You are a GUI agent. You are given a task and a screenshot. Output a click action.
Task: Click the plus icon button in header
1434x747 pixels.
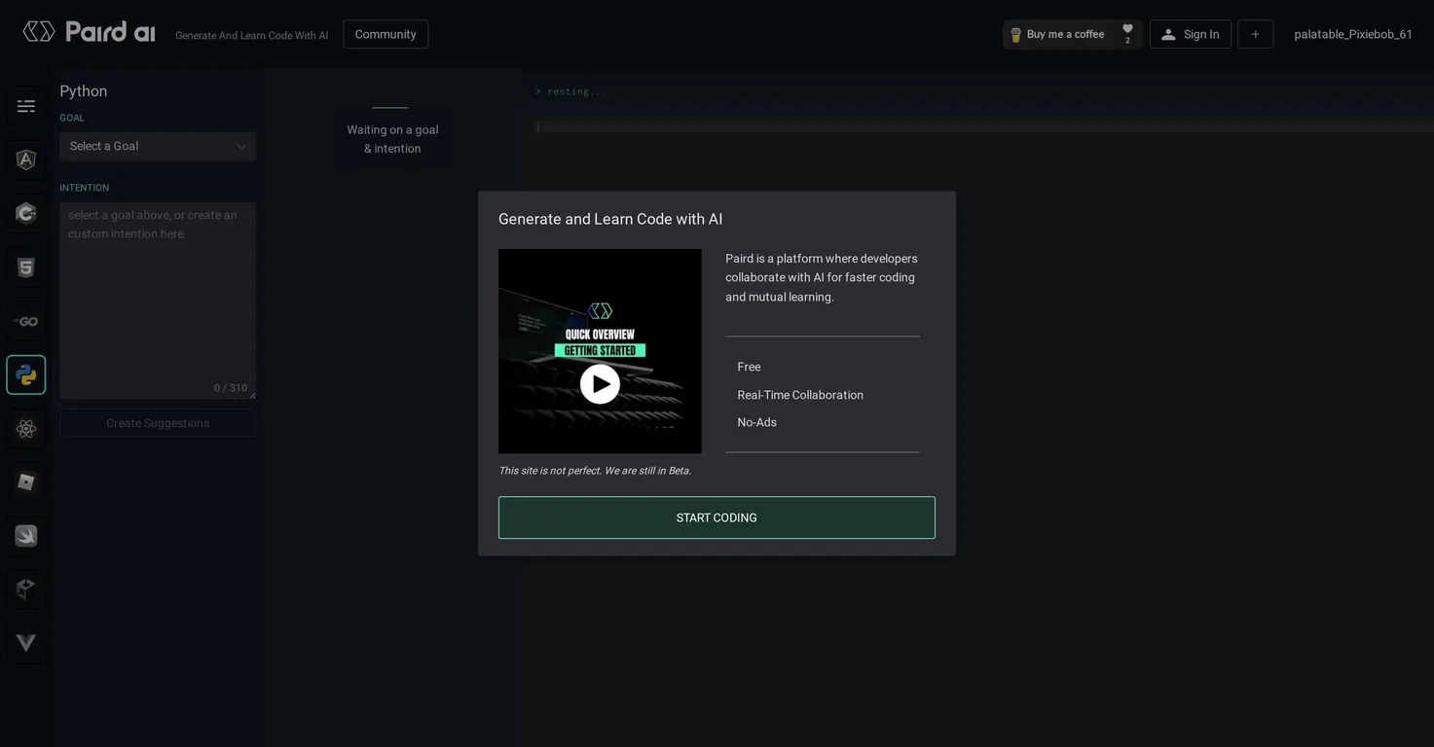click(x=1255, y=34)
